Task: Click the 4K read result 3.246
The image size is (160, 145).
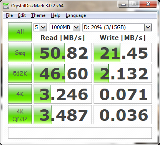Action: [x=63, y=94]
